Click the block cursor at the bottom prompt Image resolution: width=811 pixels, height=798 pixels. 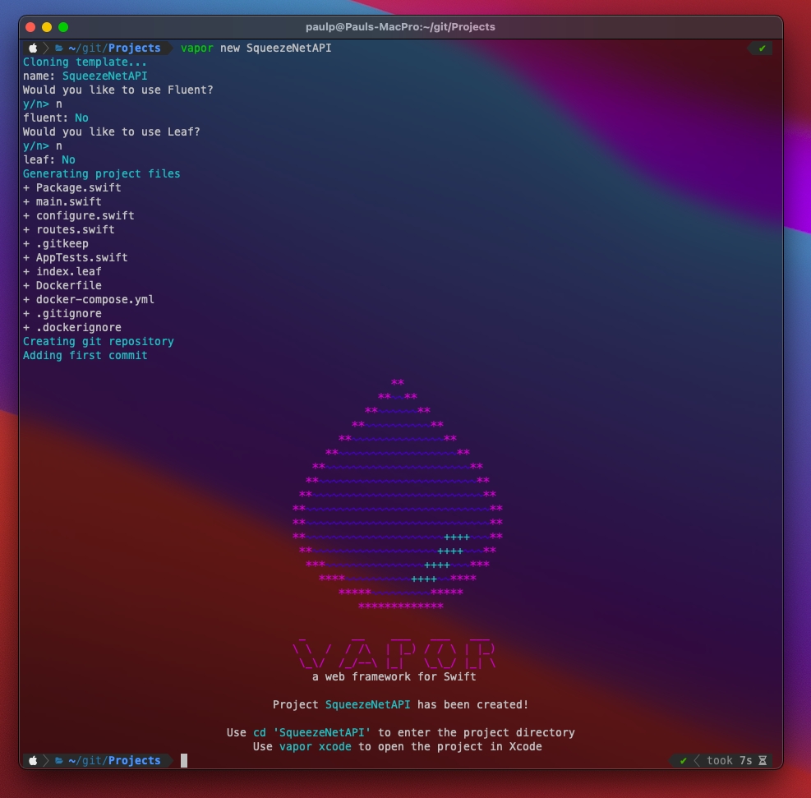click(184, 761)
